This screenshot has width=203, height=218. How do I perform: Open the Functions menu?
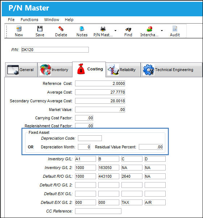tap(29, 20)
